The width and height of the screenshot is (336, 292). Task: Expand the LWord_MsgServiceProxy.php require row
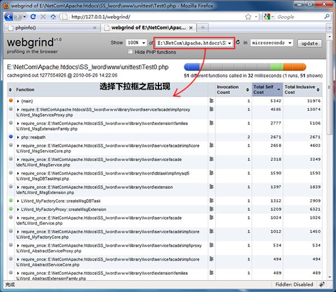[18, 110]
